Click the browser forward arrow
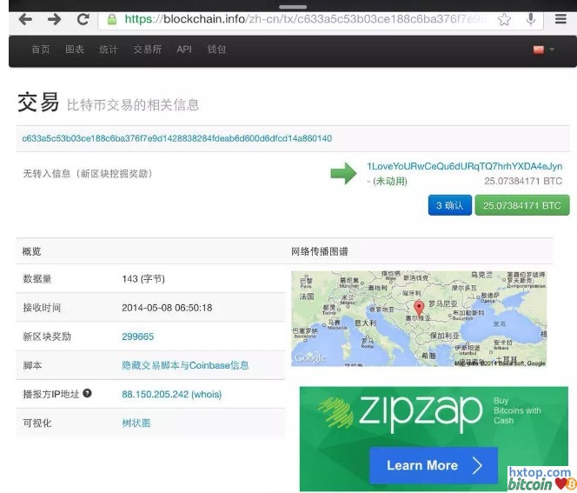The image size is (577, 493). click(x=54, y=18)
